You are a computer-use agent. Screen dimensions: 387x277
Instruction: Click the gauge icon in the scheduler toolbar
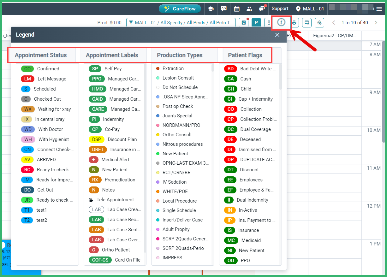click(319, 22)
